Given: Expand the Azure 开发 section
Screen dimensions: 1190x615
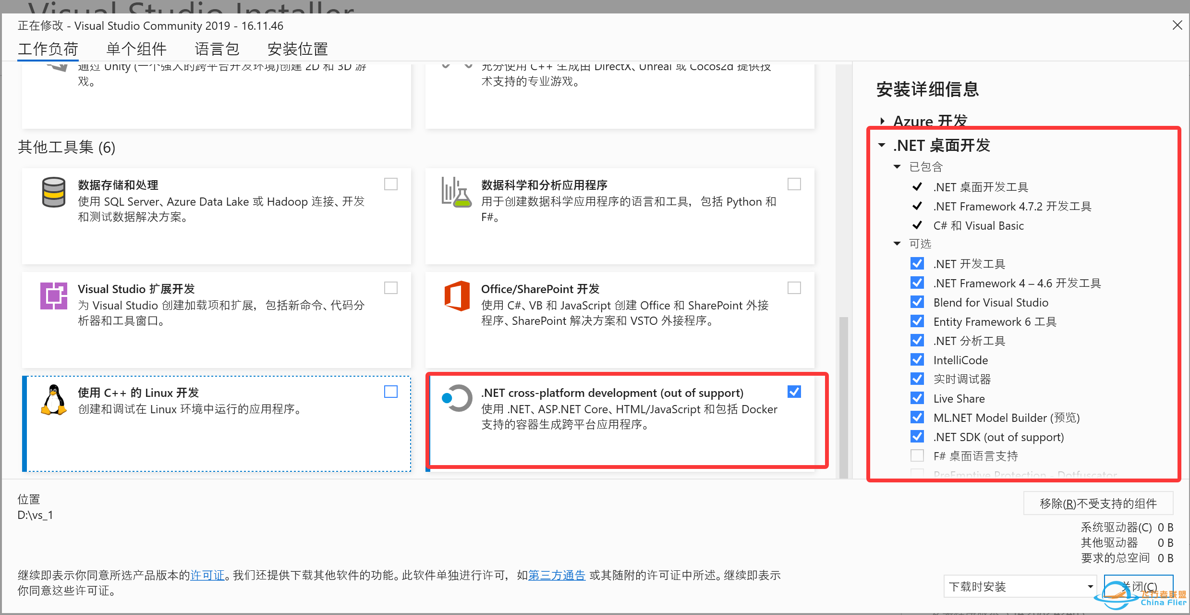Looking at the screenshot, I should 883,121.
